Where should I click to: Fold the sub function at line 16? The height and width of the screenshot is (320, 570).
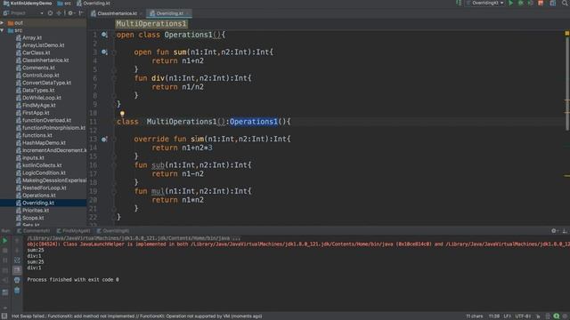click(114, 165)
